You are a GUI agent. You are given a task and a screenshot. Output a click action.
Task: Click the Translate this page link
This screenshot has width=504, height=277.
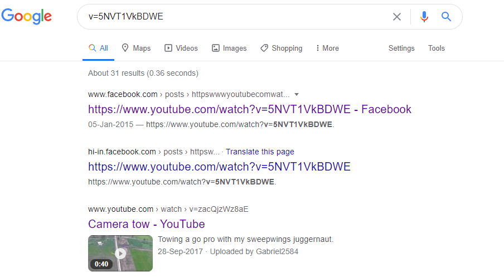tap(260, 152)
